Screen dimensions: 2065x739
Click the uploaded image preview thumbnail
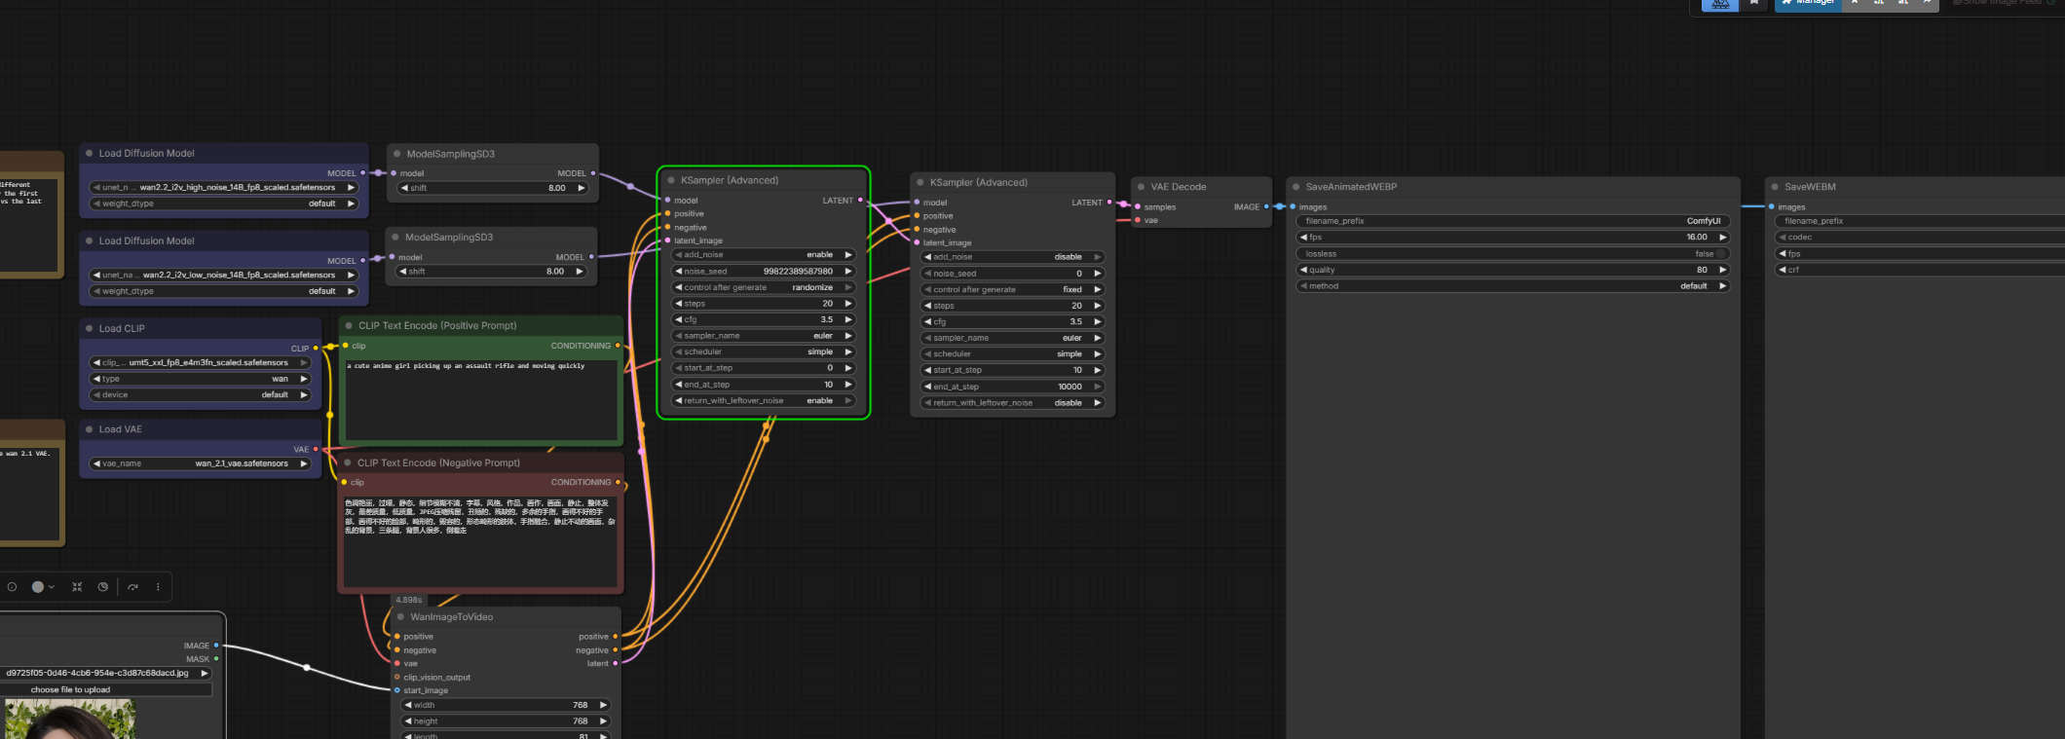coord(70,720)
